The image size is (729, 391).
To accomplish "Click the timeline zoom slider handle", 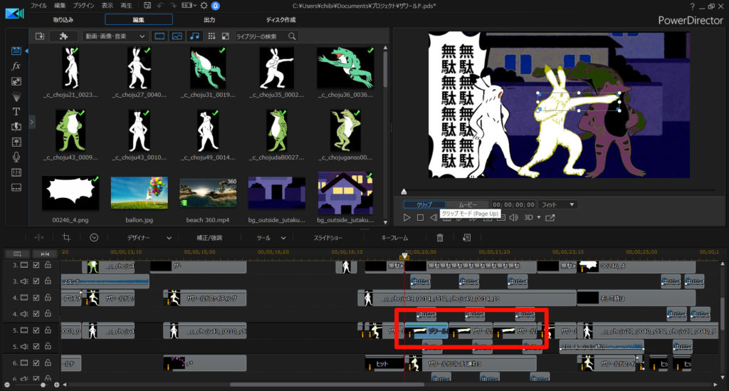I will [43, 385].
